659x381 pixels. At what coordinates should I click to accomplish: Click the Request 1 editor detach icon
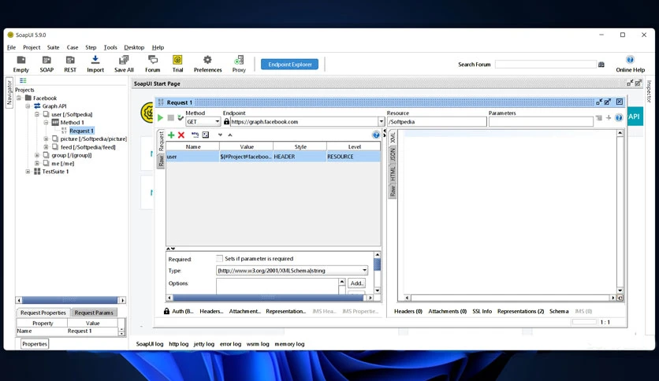tap(599, 102)
